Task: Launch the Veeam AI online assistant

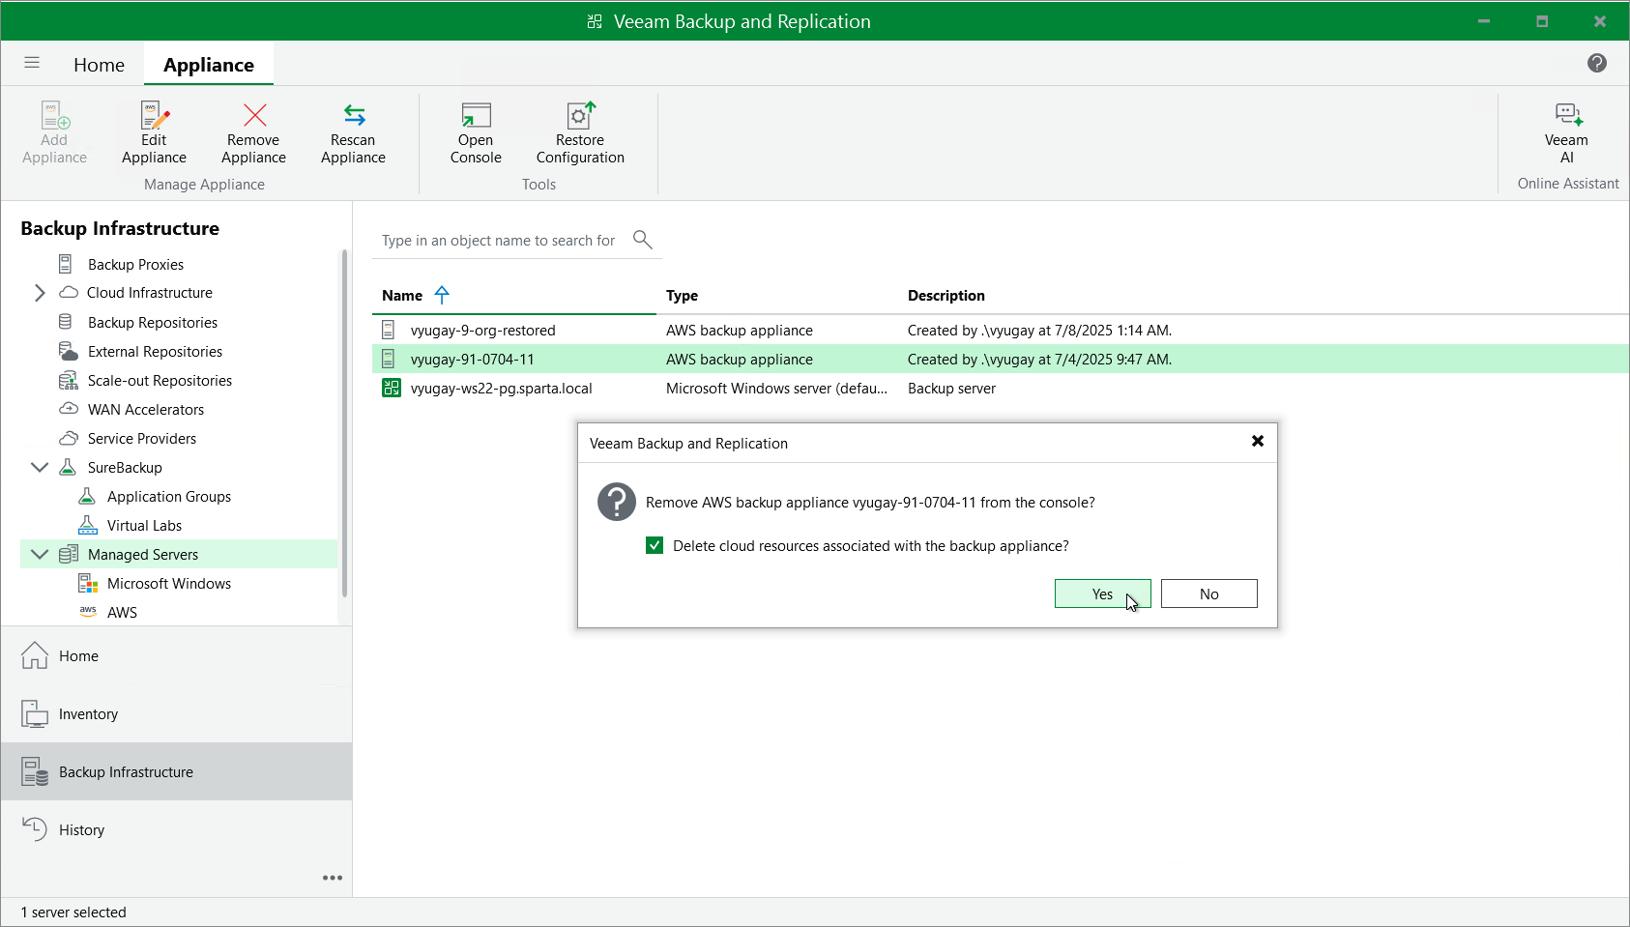Action: click(1566, 117)
